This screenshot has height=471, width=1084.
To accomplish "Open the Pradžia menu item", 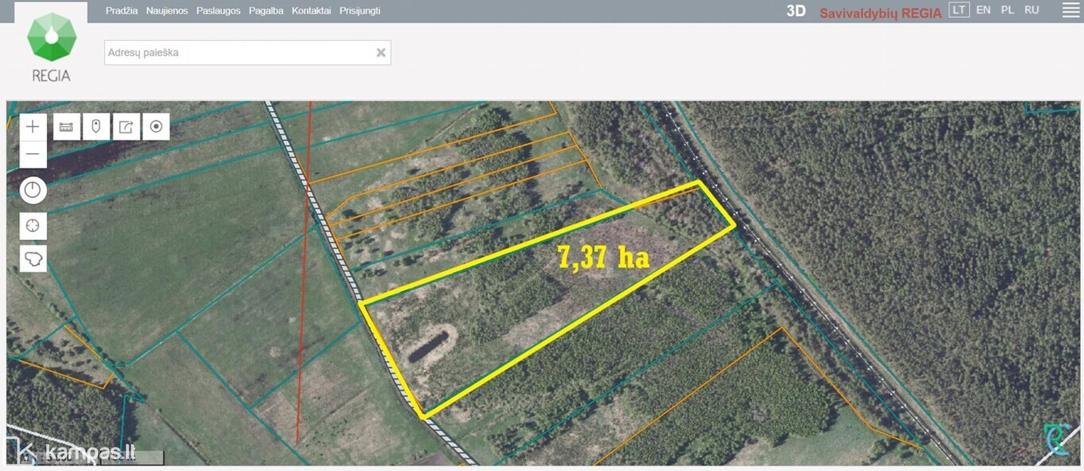I will tap(122, 11).
